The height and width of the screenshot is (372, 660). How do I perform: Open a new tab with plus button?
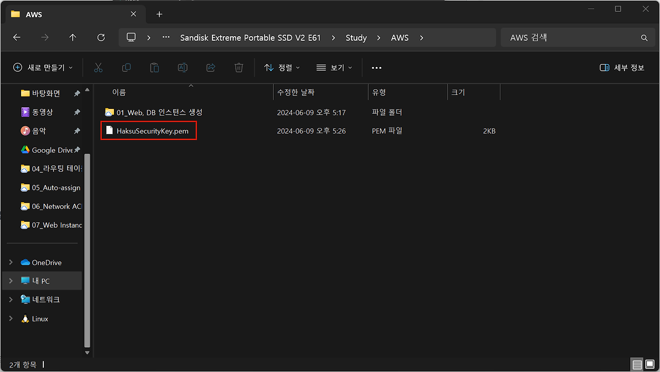click(159, 14)
